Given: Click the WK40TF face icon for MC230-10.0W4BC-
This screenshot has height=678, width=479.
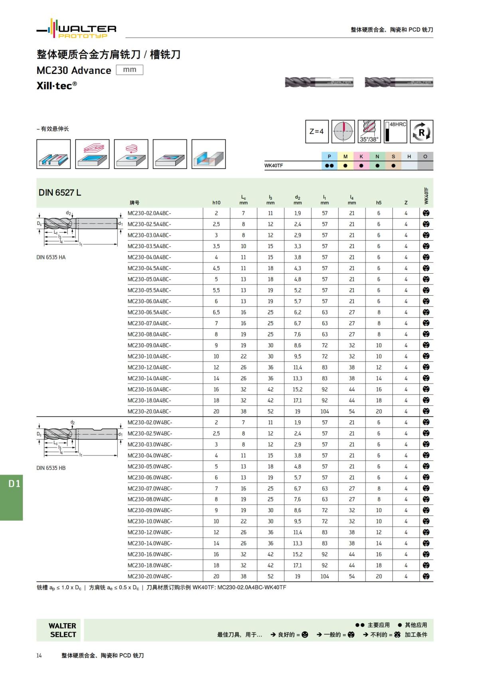Looking at the screenshot, I should [426, 521].
